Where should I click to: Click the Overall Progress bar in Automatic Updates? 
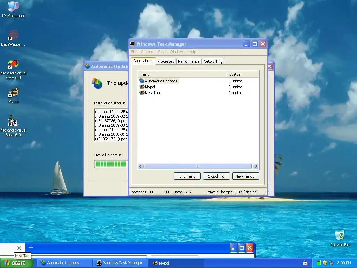coord(111,164)
